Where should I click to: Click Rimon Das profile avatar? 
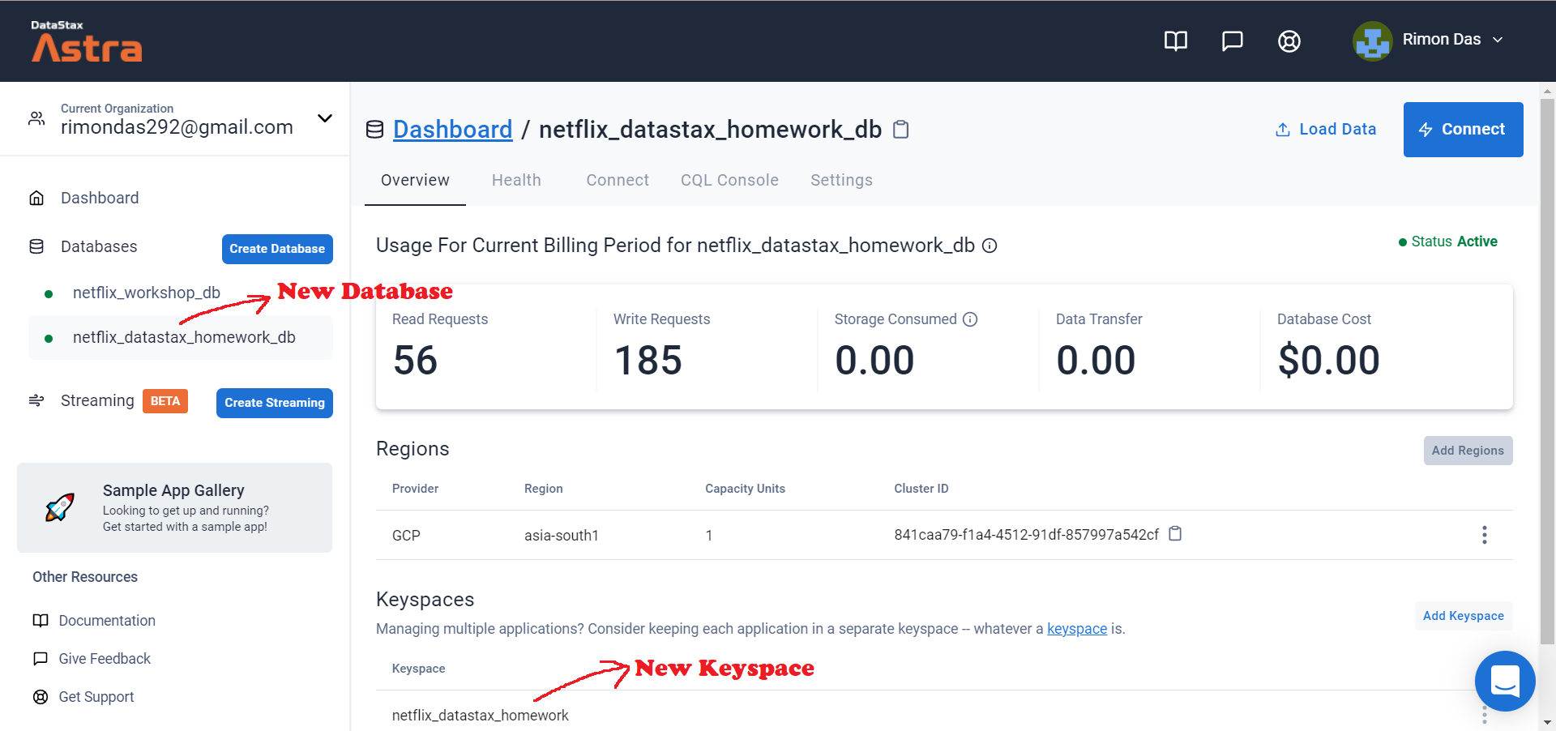click(1372, 41)
